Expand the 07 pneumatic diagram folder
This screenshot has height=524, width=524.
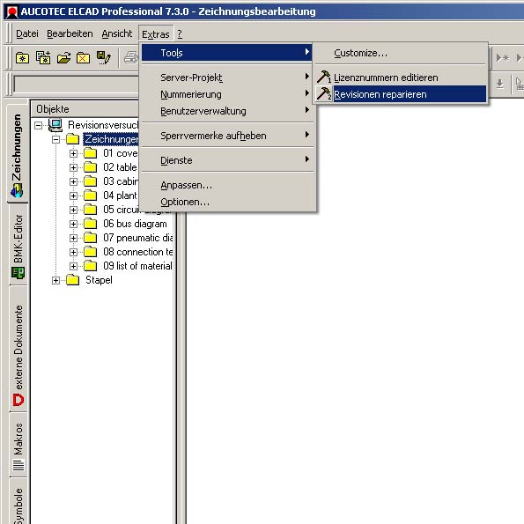point(73,238)
